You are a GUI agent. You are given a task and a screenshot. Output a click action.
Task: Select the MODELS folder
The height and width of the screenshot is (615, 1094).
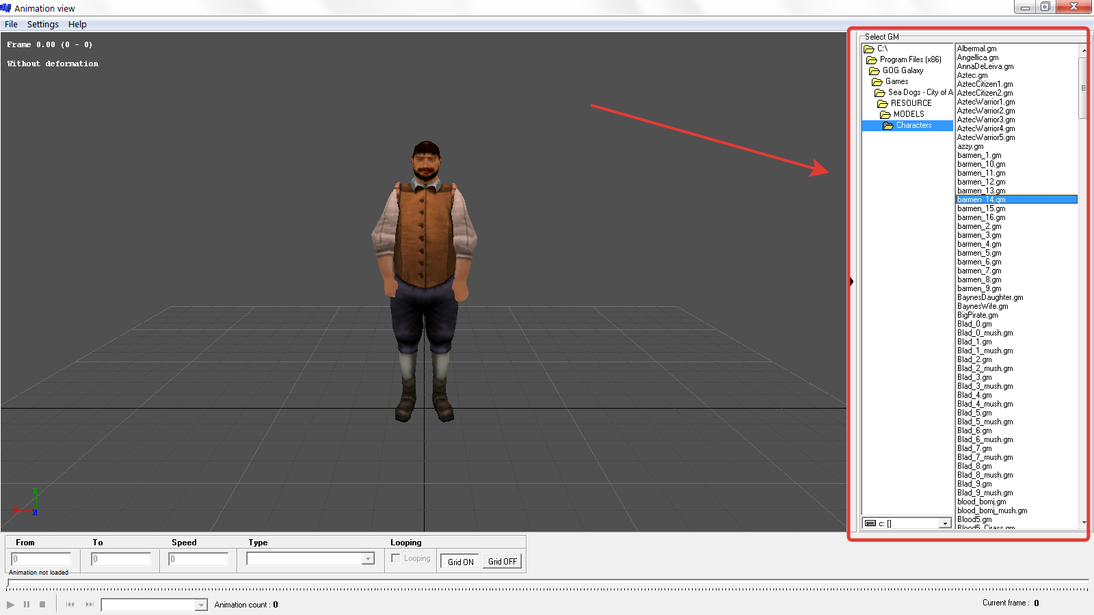coord(902,114)
